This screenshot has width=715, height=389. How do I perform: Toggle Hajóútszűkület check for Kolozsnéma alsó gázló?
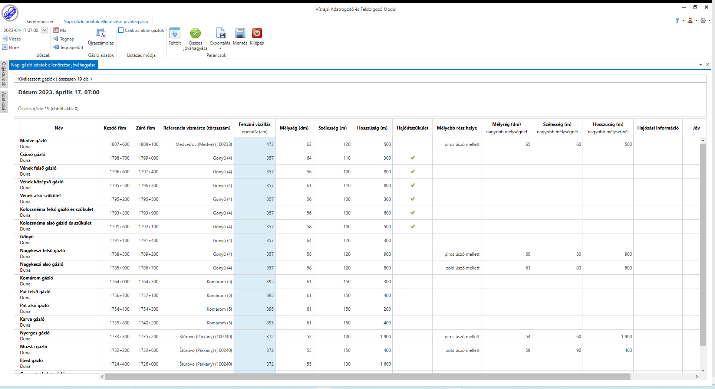click(412, 226)
